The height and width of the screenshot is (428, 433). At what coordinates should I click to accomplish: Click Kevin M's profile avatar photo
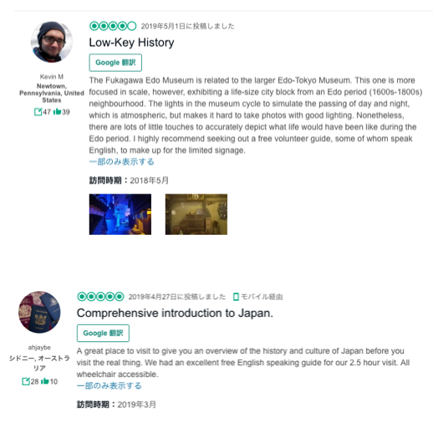pos(52,42)
